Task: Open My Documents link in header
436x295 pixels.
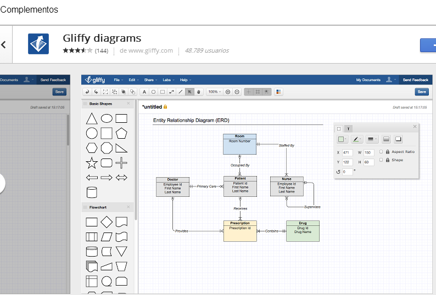Action: 368,80
